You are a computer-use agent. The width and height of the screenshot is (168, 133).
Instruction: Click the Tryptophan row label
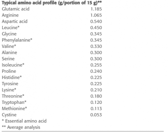(14, 103)
